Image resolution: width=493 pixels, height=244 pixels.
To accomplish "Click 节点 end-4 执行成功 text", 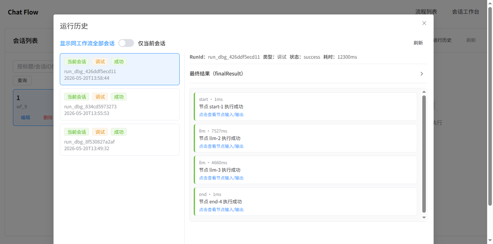I will [x=220, y=202].
